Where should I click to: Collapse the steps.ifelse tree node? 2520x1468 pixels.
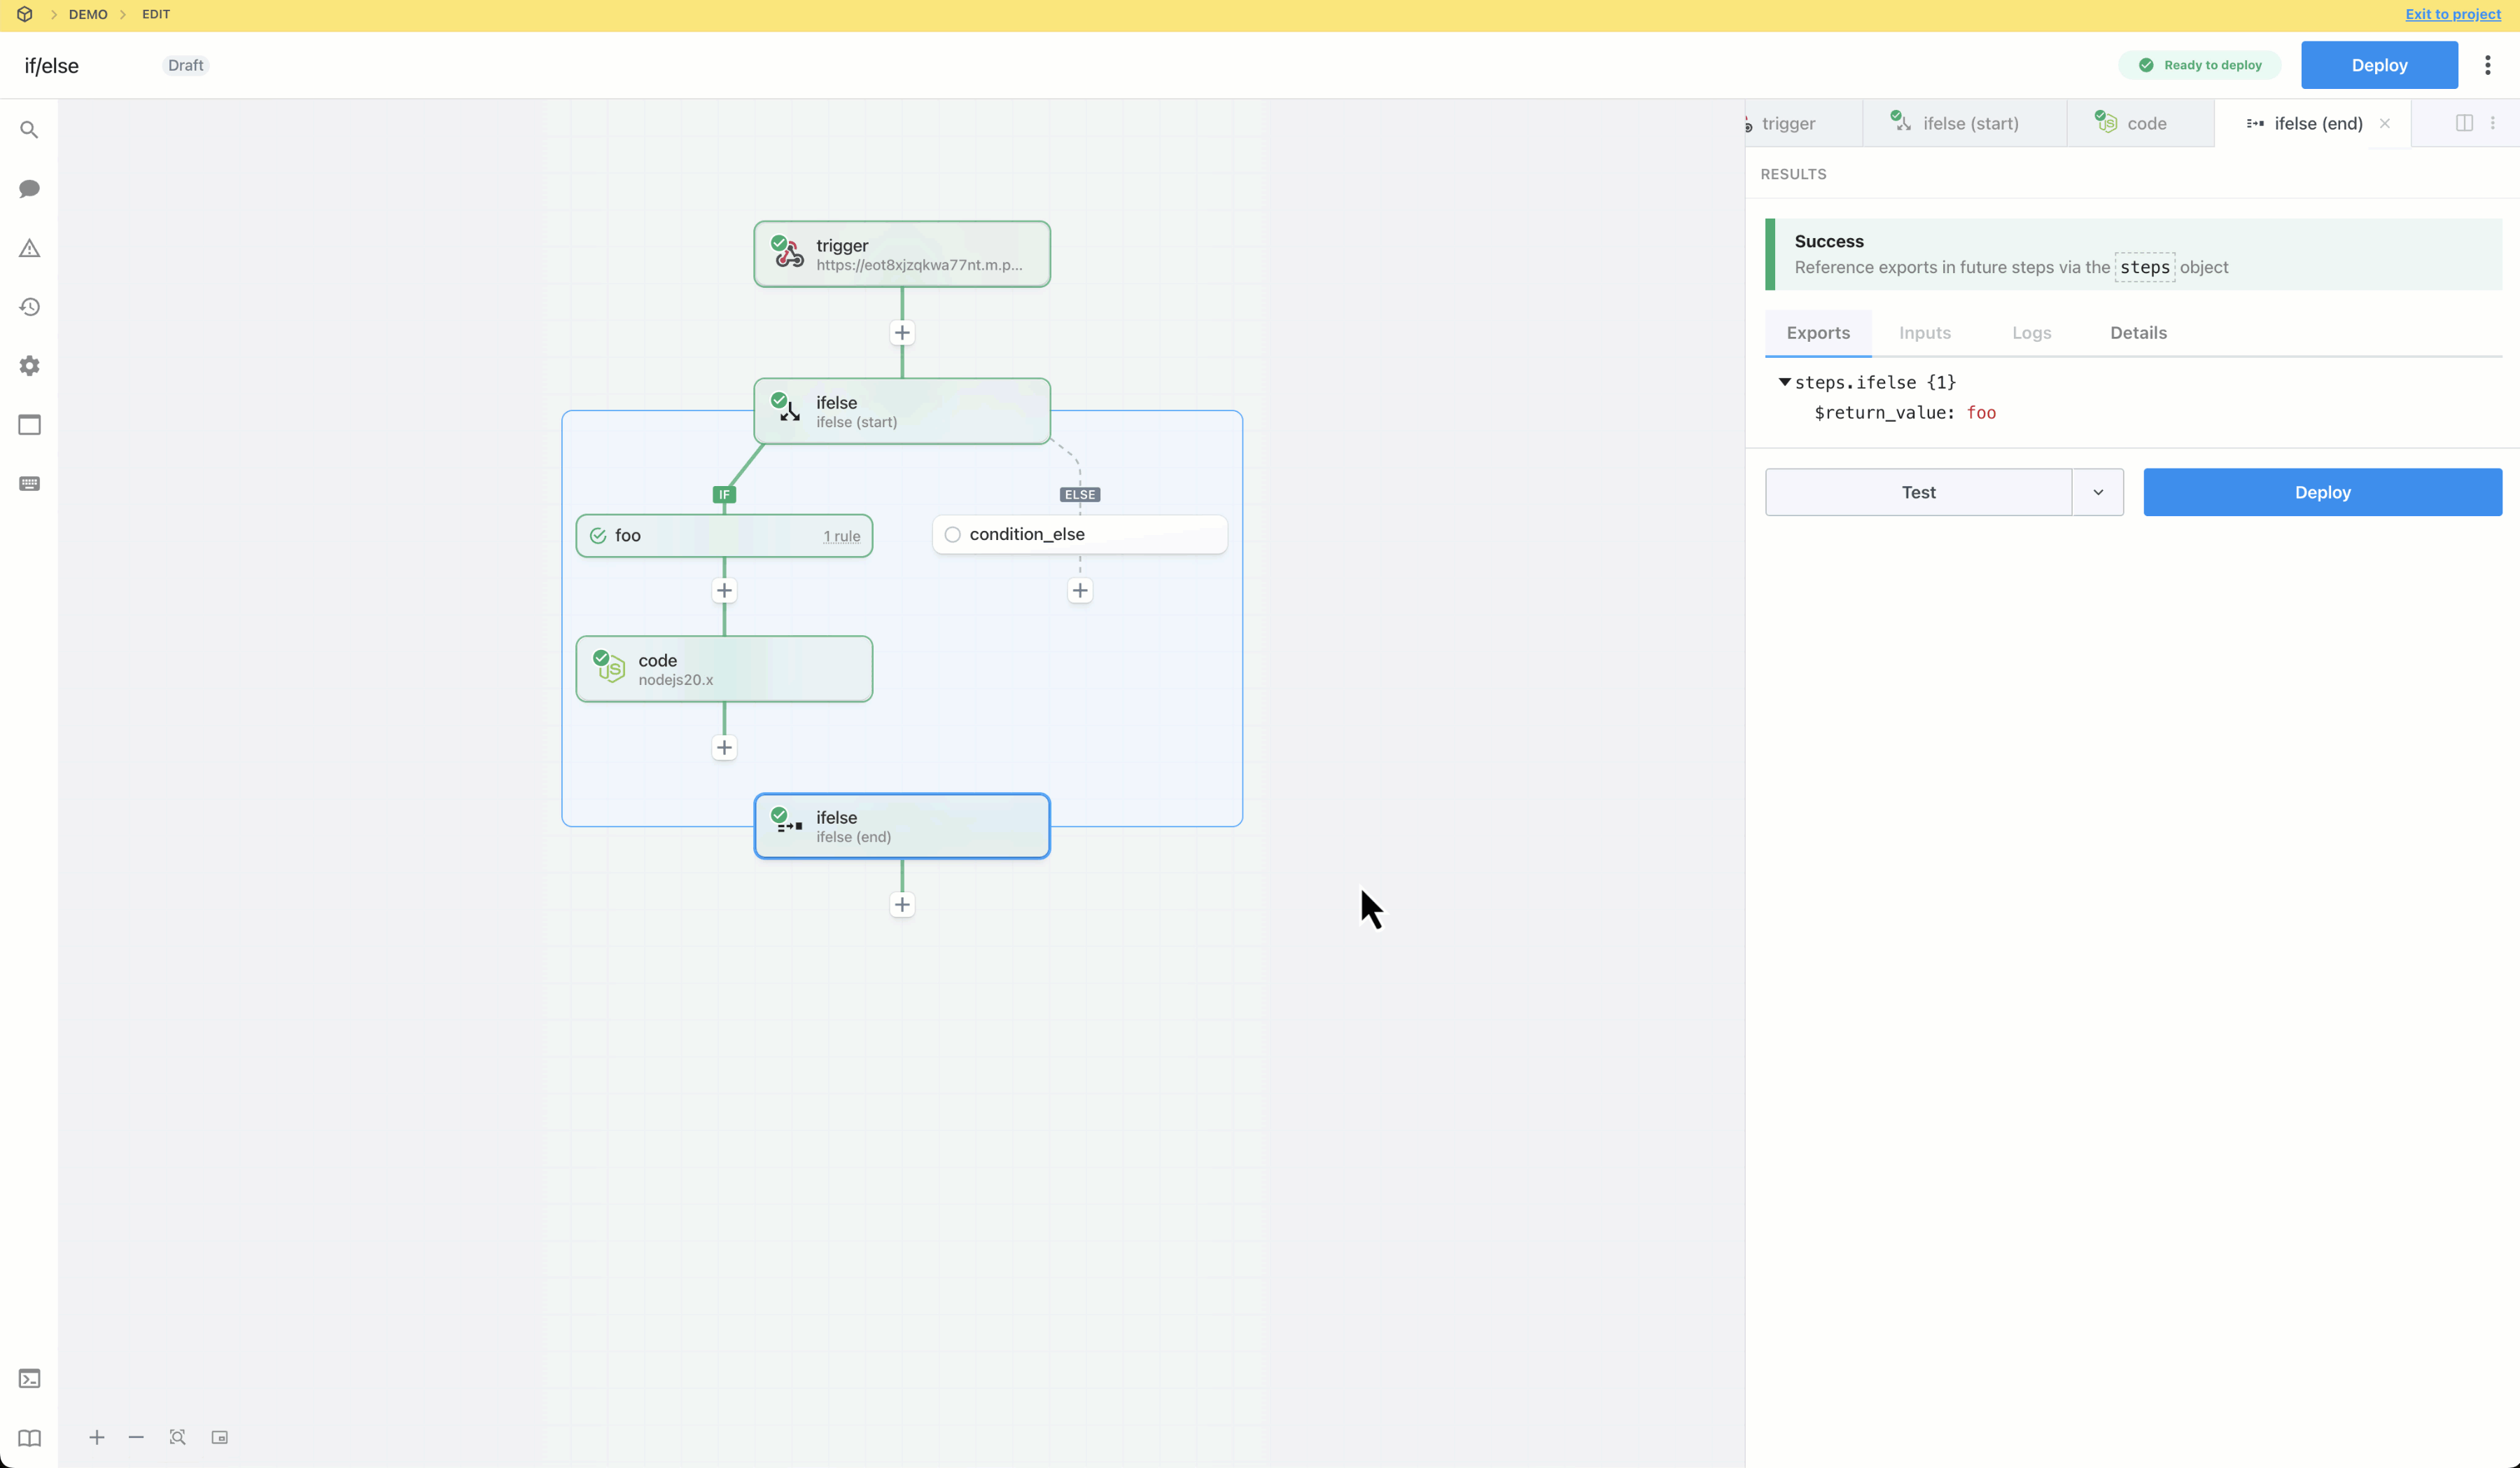1784,382
